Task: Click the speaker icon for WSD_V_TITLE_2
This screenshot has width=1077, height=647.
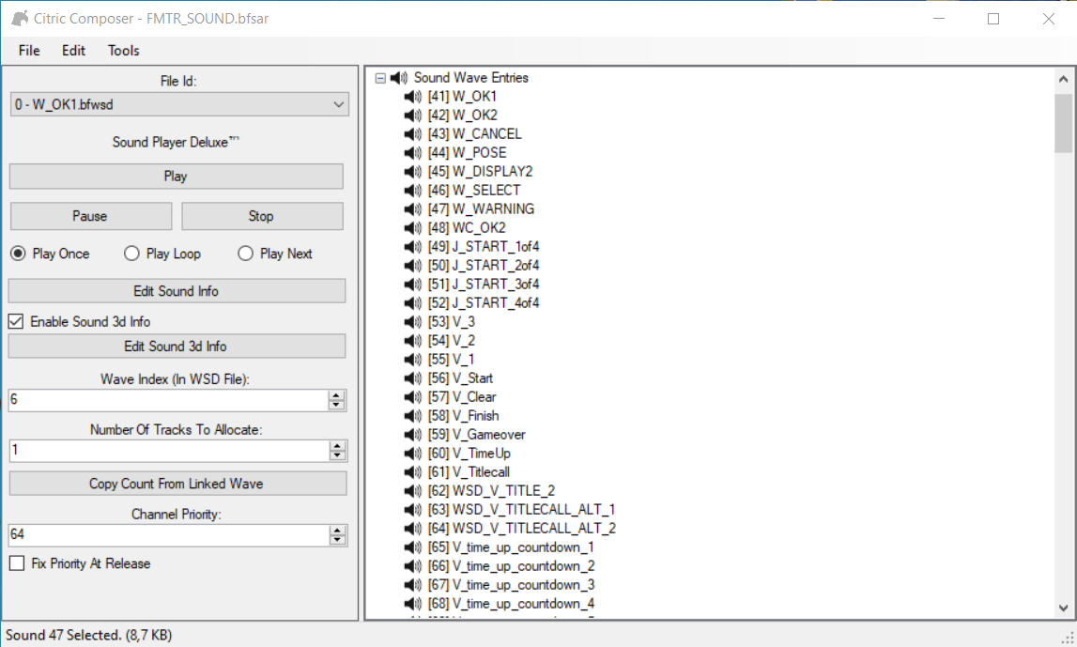Action: tap(412, 491)
